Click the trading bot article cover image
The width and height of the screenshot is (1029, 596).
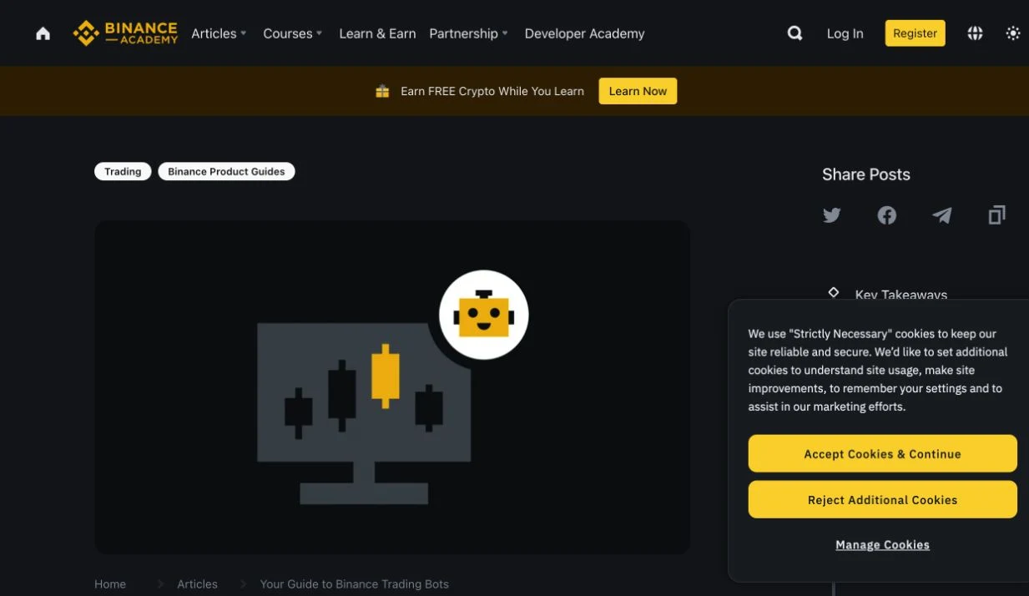click(392, 387)
